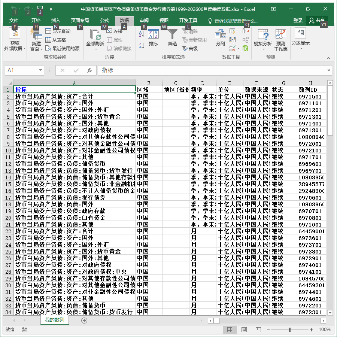
Task: Switch to Normal view in status bar
Action: click(x=230, y=330)
